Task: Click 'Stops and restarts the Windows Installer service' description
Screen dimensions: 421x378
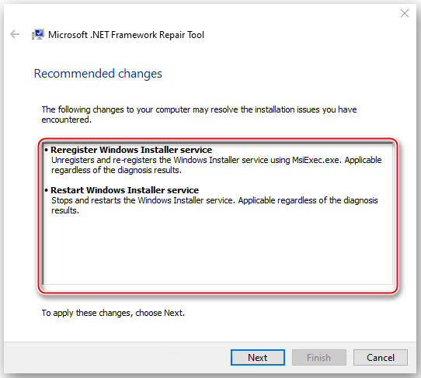Action: [214, 205]
